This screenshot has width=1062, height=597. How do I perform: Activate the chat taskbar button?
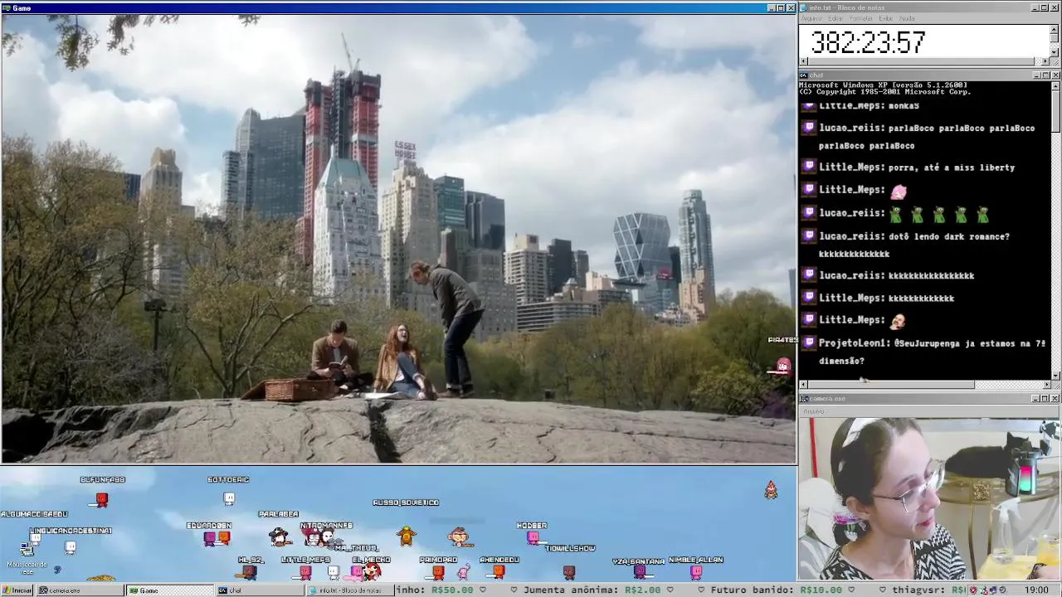(x=259, y=590)
